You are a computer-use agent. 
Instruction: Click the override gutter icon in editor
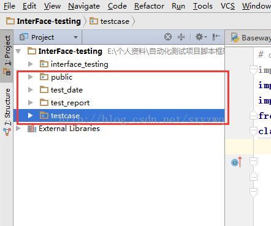click(237, 162)
